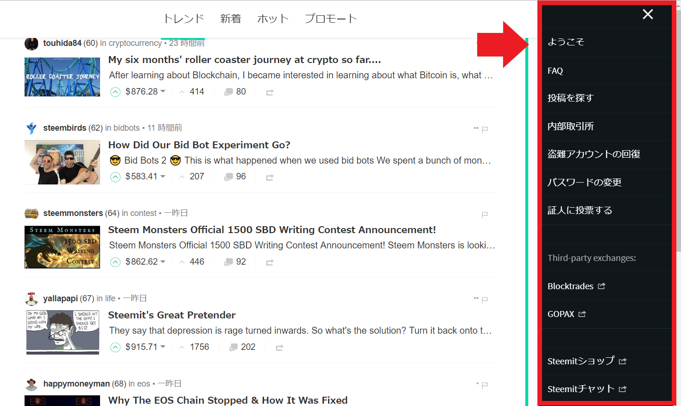Open yallapapi author profile name
The width and height of the screenshot is (681, 406).
click(60, 298)
